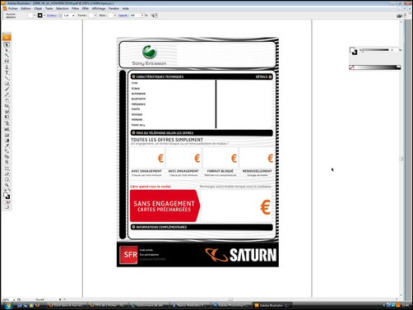Screen dimensions: 413x310
Task: Select the Line Segment tool
Action: point(7,78)
